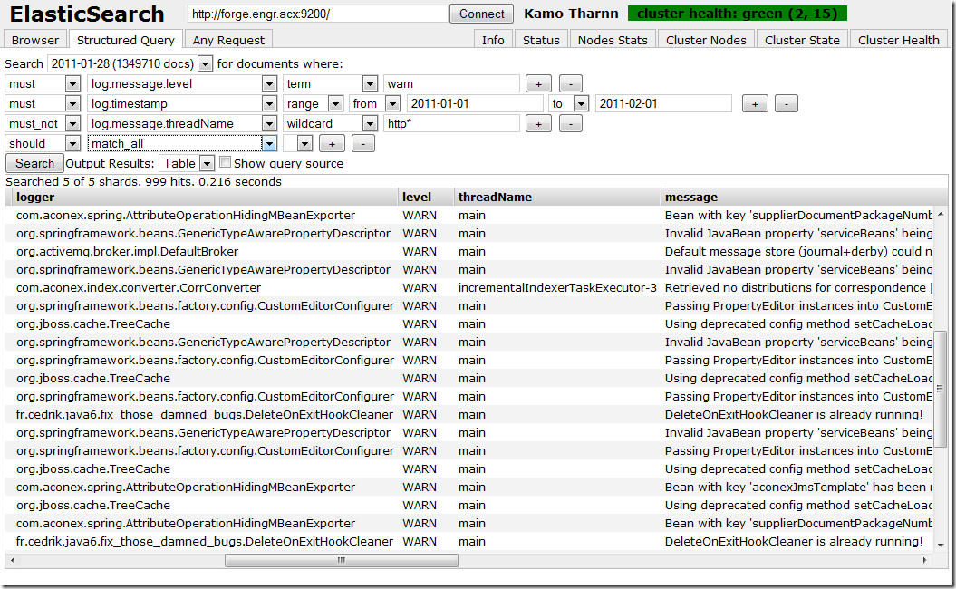The image size is (956, 589).
Task: Open the Status menu
Action: pyautogui.click(x=541, y=40)
